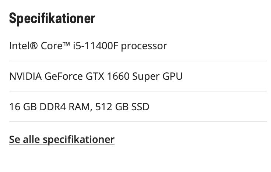Click the word 'Super' in the GPU row
Screen dimensions: 271x172
click(x=146, y=77)
